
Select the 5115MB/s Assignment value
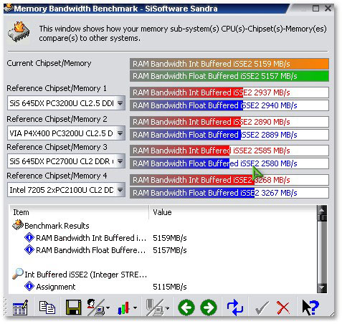coord(170,287)
